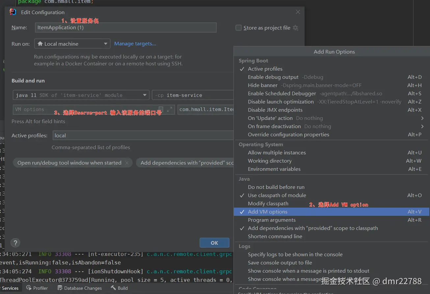
Task: Select Enable Scheduled Debugger option
Action: 332,94
